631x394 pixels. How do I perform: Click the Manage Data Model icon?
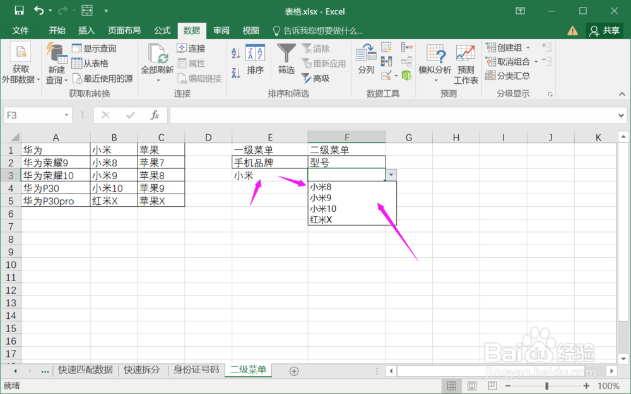[x=407, y=75]
